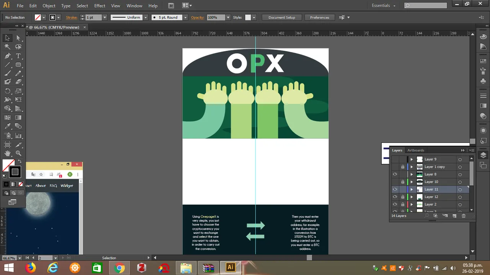Click the delete layer trash icon

(x=464, y=216)
